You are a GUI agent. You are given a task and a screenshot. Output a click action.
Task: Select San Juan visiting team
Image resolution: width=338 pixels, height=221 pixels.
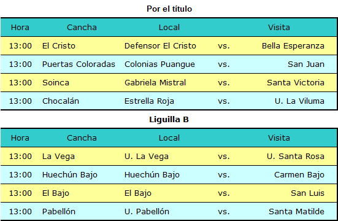point(306,64)
